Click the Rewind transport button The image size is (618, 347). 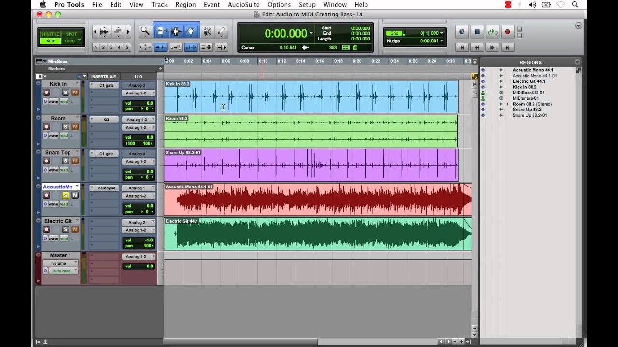tap(477, 47)
